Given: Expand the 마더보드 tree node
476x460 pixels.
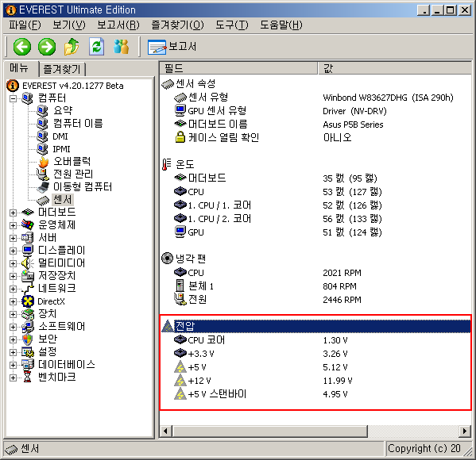Looking at the screenshot, I should [13, 213].
